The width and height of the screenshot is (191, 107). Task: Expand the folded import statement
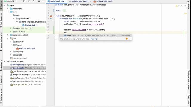click(x=64, y=10)
